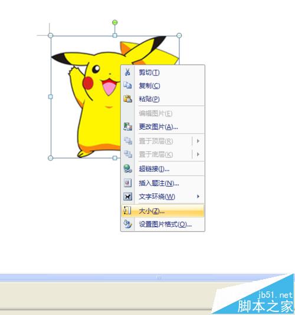The width and height of the screenshot is (295, 315).
Task: Click bottom-middle square sizing handle
Action: pos(115,158)
